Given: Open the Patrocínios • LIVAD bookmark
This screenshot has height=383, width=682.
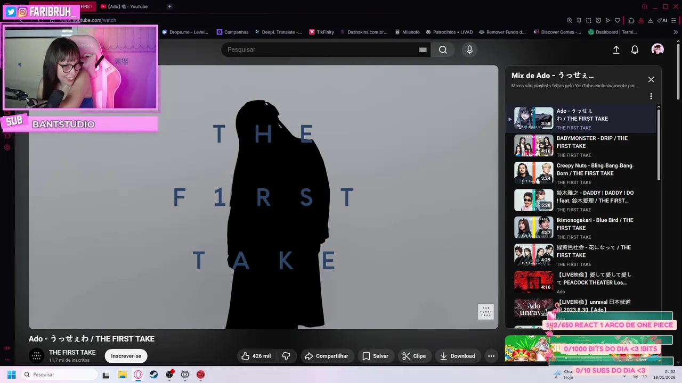Looking at the screenshot, I should tap(449, 32).
